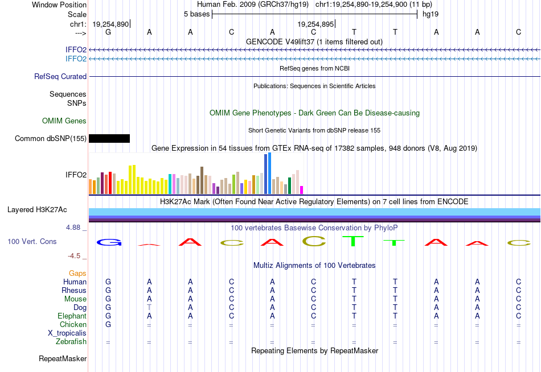Click the 5 bases scale bar text

click(x=196, y=14)
